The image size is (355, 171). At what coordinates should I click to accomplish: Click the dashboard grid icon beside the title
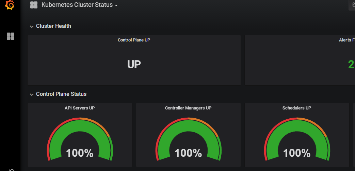tap(34, 5)
